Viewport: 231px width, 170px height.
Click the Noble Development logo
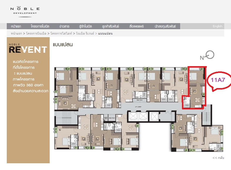24,11
